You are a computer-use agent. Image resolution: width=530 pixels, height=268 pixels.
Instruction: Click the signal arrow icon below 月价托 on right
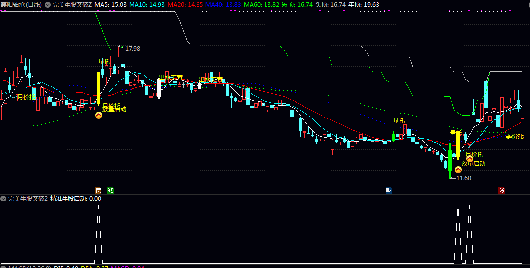[469, 159]
